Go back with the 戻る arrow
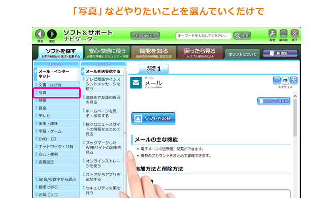This screenshot has height=198, width=330. [40, 34]
